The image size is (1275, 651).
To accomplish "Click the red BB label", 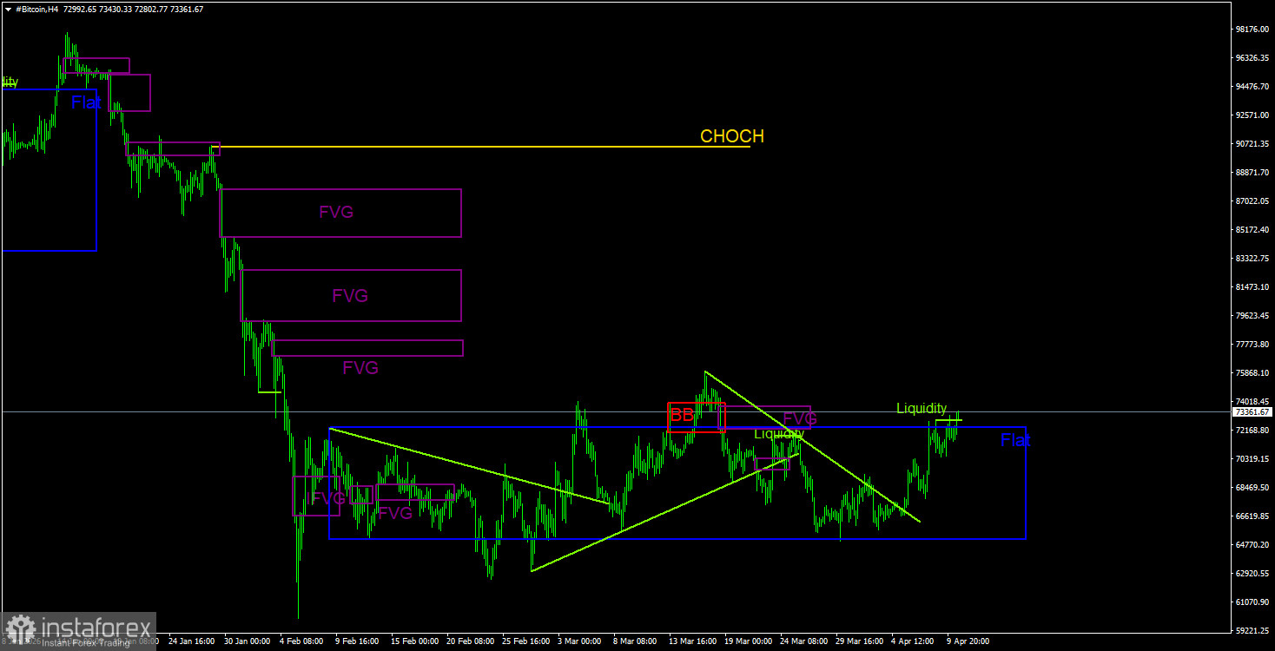I will click(x=682, y=416).
